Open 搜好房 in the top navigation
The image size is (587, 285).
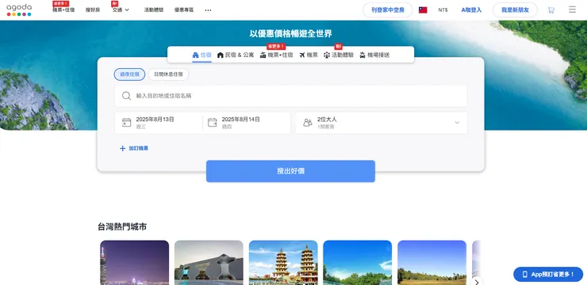coord(93,10)
